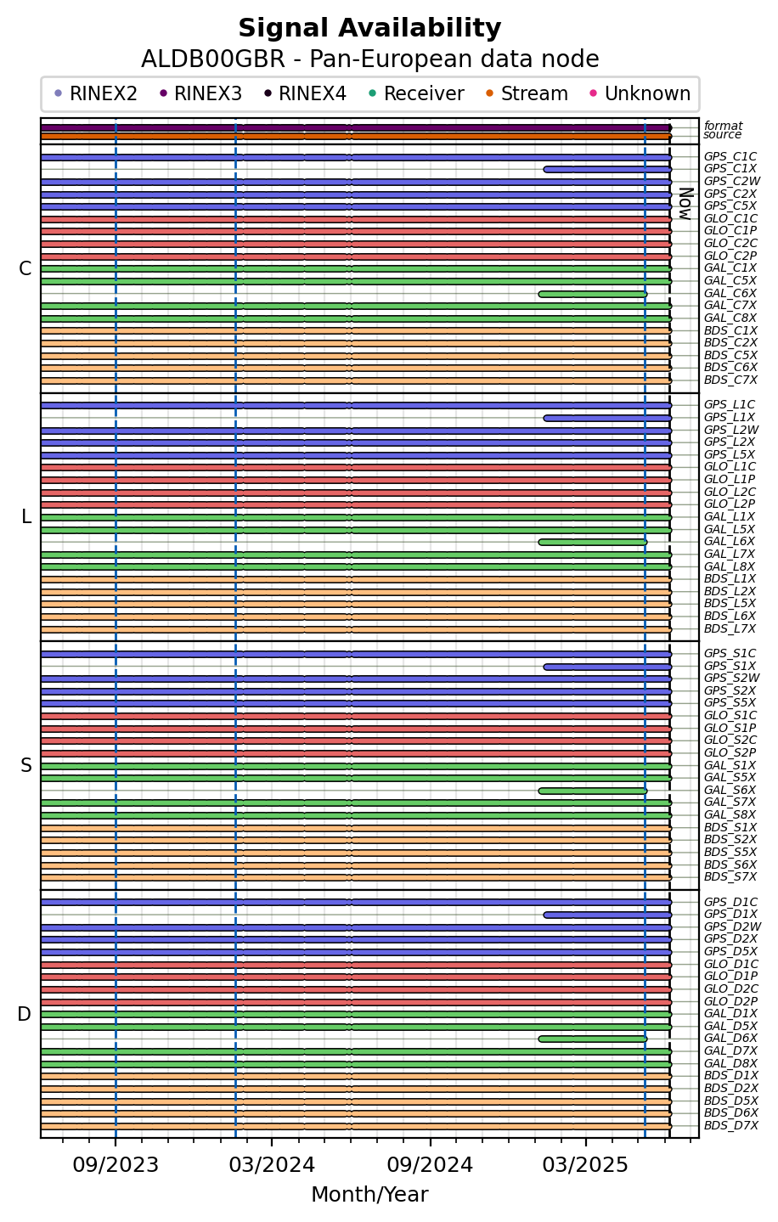Image resolution: width=778 pixels, height=1222 pixels.
Task: Click the RINEX4 legend entry
Action: [x=305, y=93]
